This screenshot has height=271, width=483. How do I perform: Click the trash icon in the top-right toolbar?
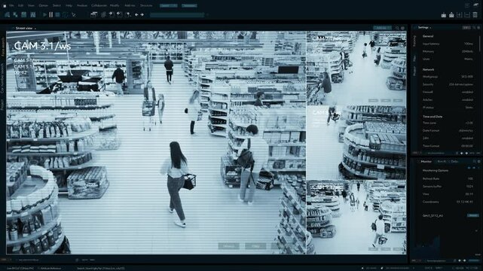[x=475, y=15]
